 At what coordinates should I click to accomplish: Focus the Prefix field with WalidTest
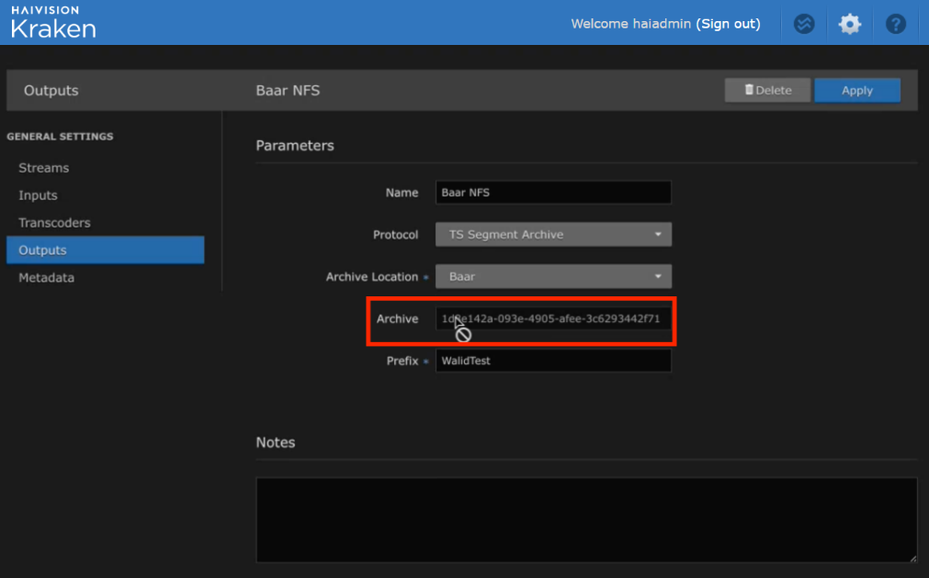pos(553,361)
